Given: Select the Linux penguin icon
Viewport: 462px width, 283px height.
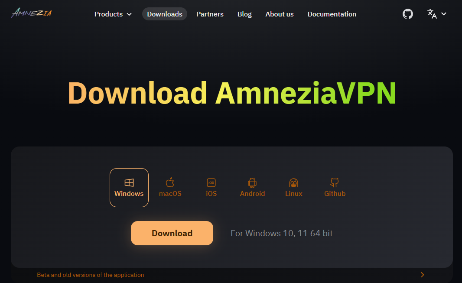Looking at the screenshot, I should click(294, 182).
